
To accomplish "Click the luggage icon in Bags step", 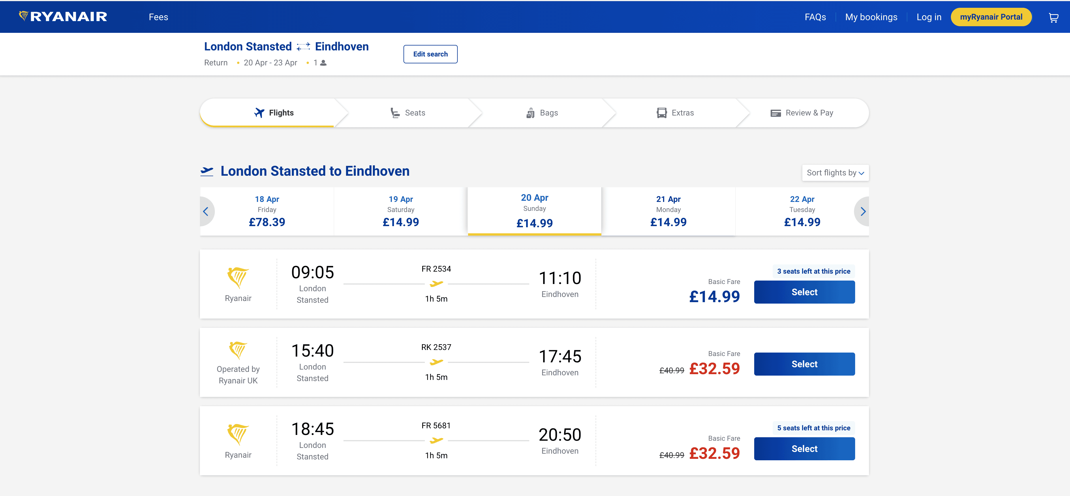I will pyautogui.click(x=530, y=113).
